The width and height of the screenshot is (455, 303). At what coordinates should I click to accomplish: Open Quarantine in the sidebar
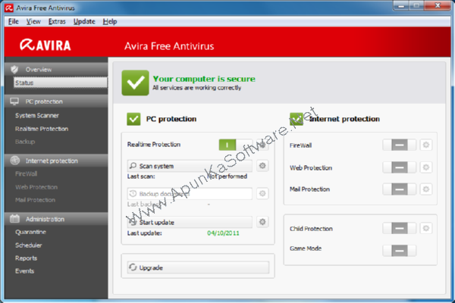point(30,232)
